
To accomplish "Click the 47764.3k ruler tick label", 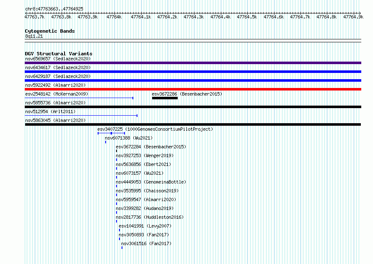I will click(194, 17).
